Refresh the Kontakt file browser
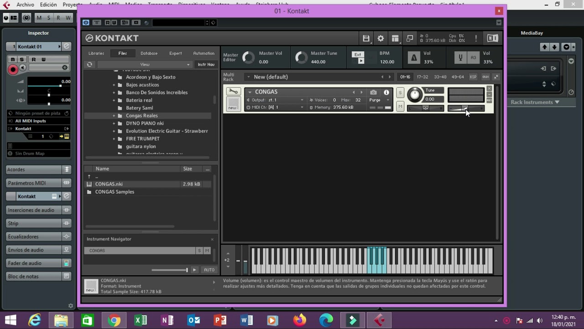This screenshot has height=329, width=584. (89, 64)
